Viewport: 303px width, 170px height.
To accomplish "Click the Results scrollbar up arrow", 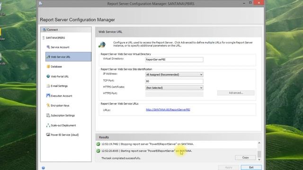I will [x=259, y=143].
